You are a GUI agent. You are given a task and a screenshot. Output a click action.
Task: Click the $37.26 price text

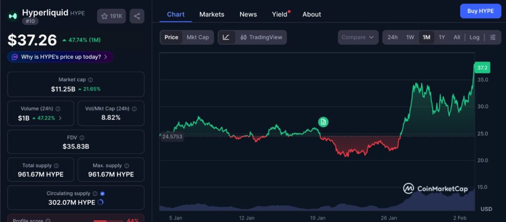tap(32, 40)
